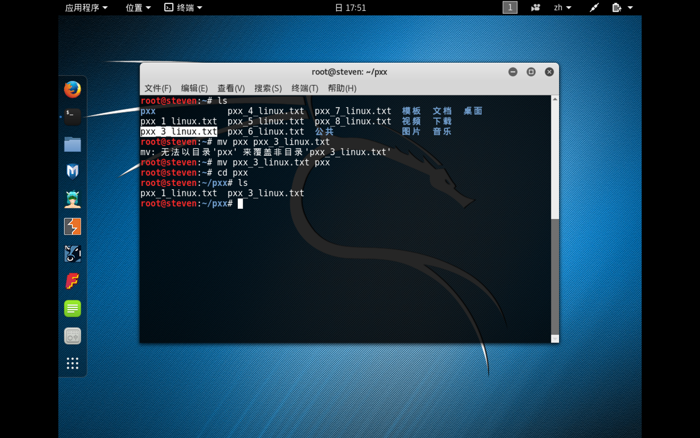Open Firefox from the dock
This screenshot has width=700, height=438.
point(72,90)
